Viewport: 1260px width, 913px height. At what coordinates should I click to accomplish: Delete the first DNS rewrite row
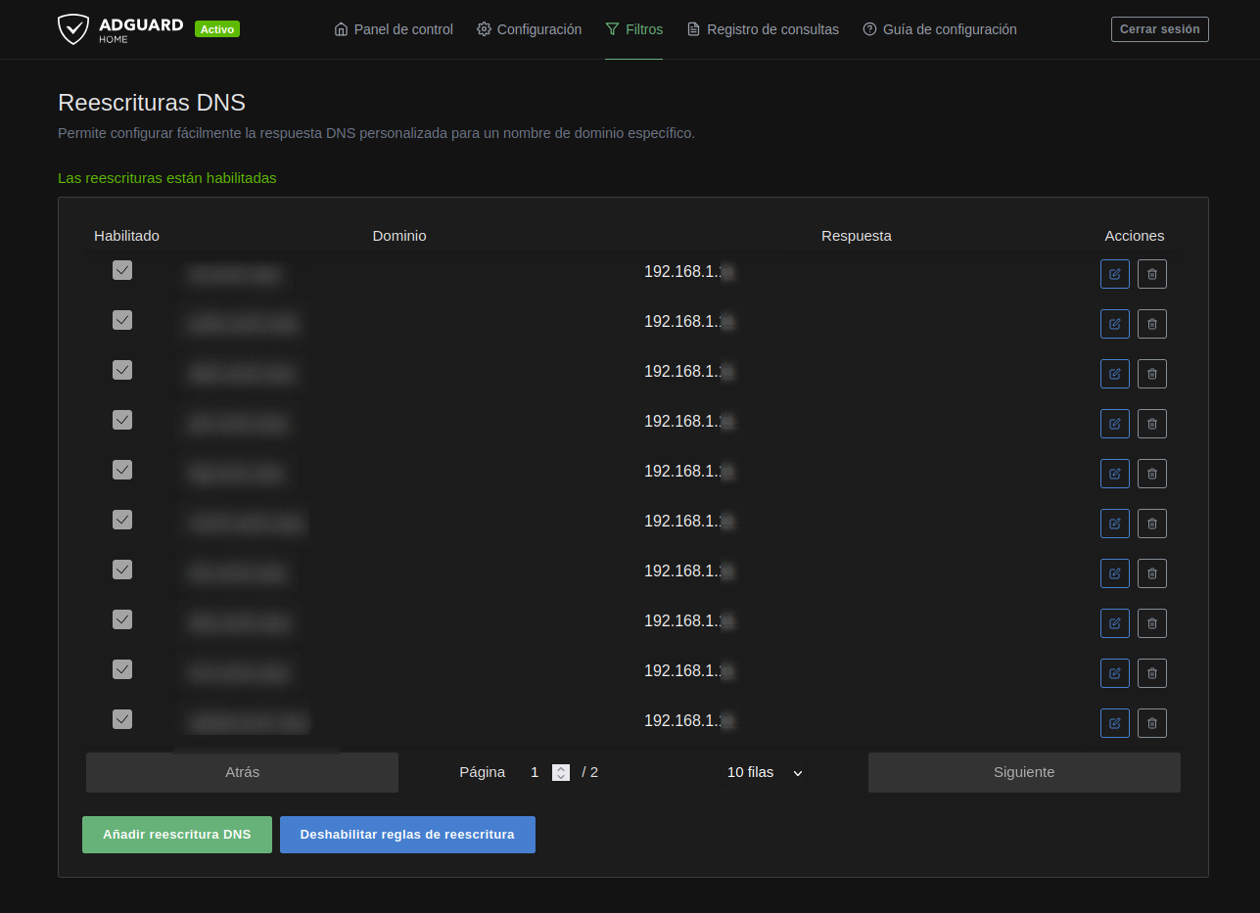tap(1151, 274)
